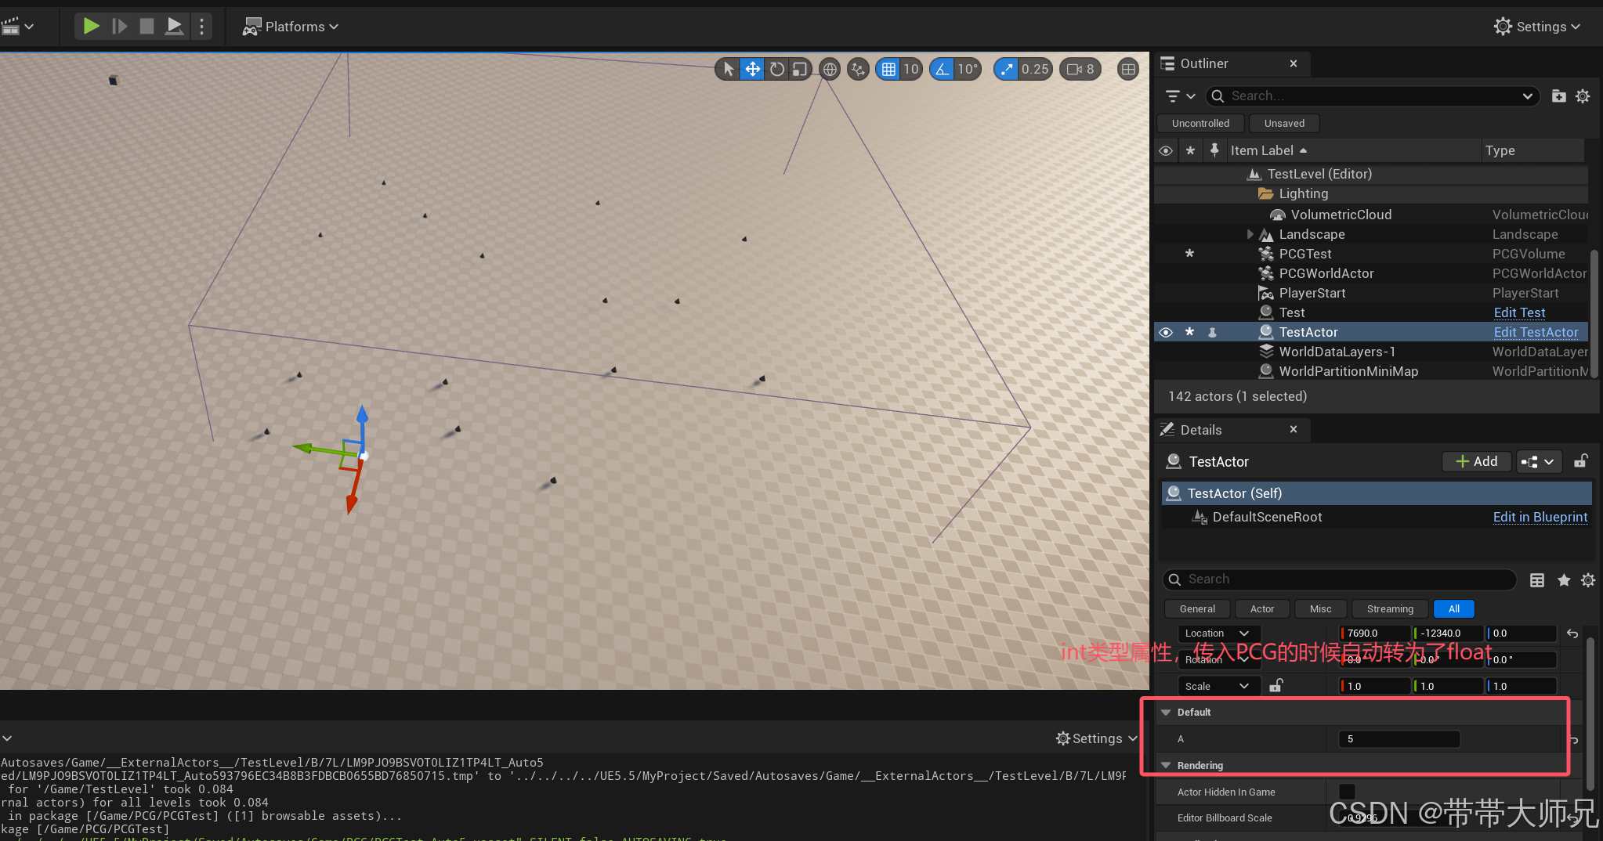
Task: Click the Eject from player icon
Action: [x=175, y=26]
